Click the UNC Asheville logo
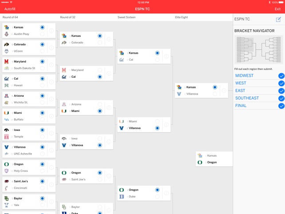 (7, 154)
